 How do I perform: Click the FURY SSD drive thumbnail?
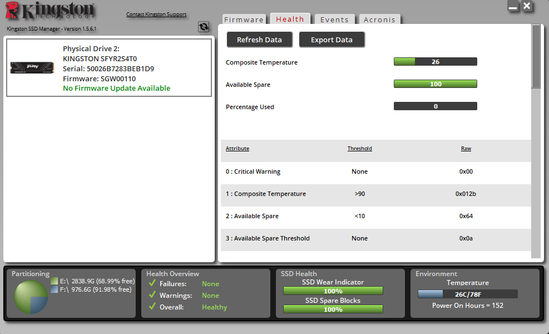32,67
